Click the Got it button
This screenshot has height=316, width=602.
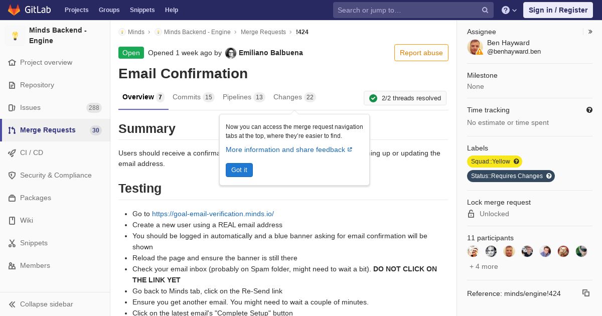[x=239, y=170]
